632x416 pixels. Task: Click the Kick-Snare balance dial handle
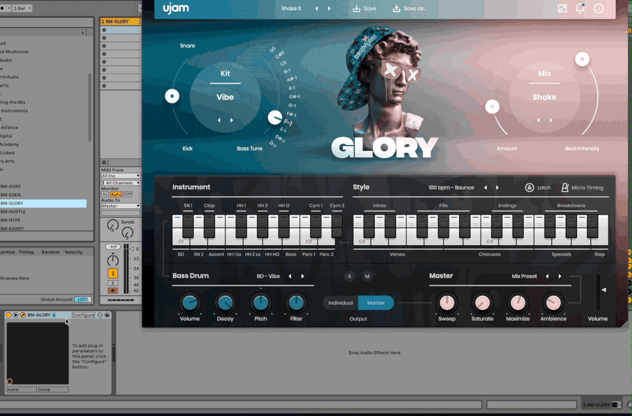point(172,96)
